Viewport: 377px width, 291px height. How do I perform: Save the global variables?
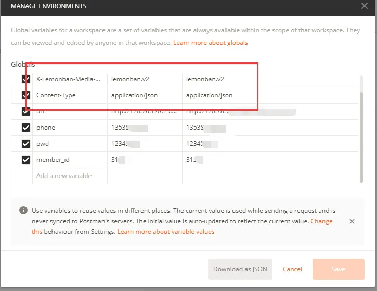tap(339, 269)
